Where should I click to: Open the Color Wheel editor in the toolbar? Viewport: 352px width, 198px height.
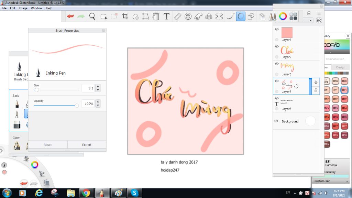(x=283, y=16)
